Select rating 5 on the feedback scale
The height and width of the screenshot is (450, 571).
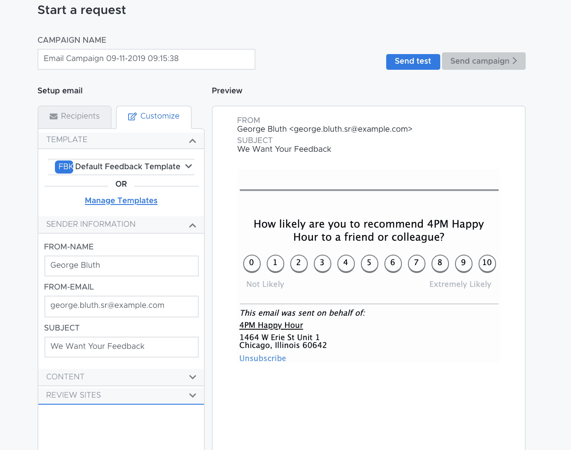(x=369, y=263)
